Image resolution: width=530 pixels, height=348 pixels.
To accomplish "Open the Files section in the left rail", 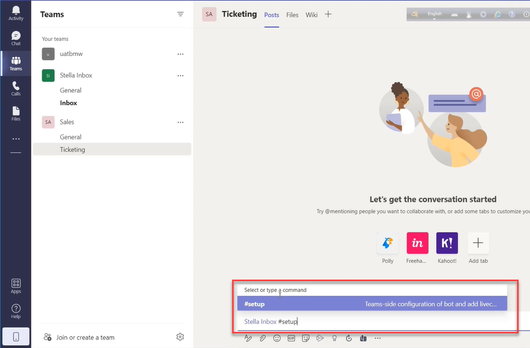I will pyautogui.click(x=16, y=114).
